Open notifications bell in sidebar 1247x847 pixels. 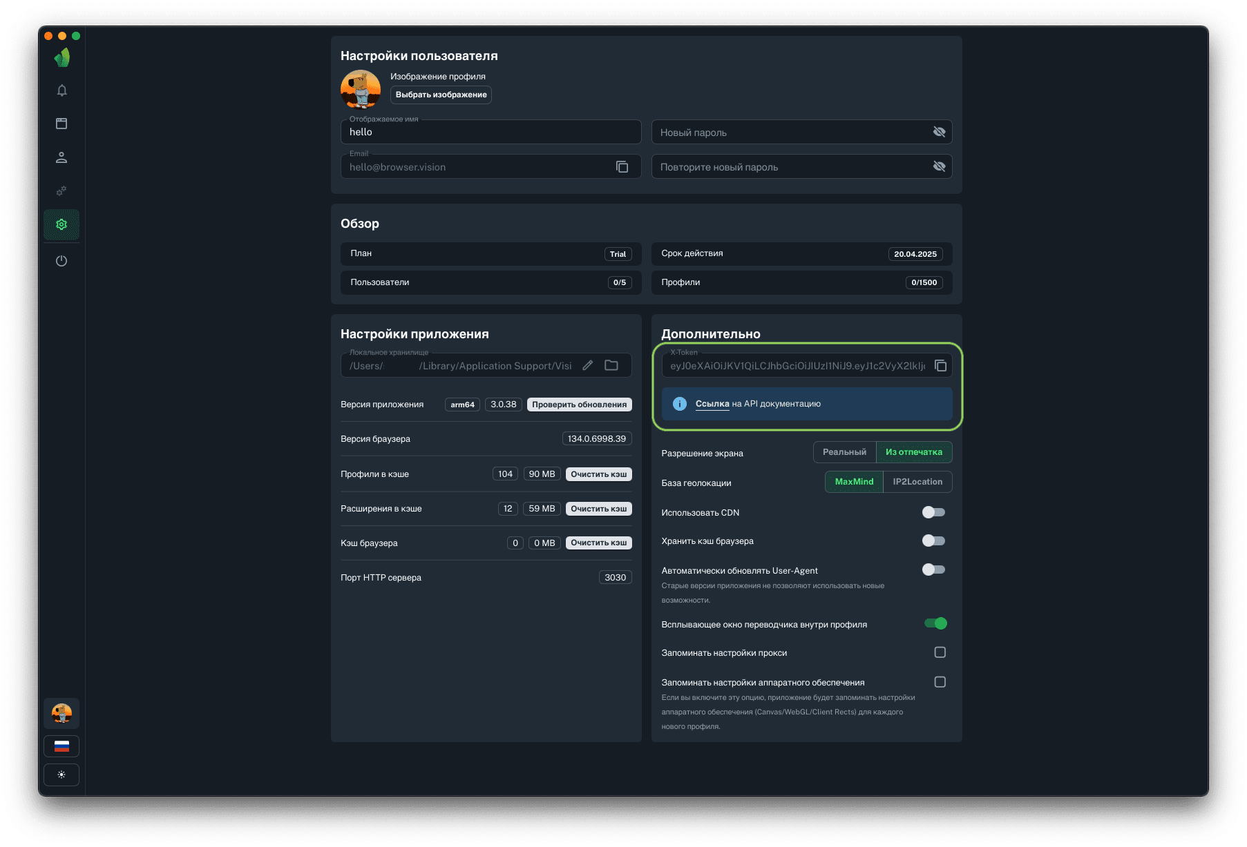point(61,90)
